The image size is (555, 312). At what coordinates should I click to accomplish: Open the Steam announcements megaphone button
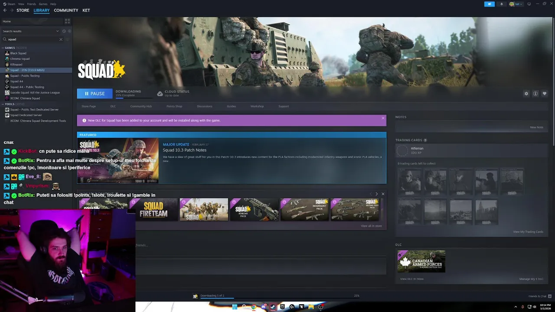pyautogui.click(x=489, y=4)
